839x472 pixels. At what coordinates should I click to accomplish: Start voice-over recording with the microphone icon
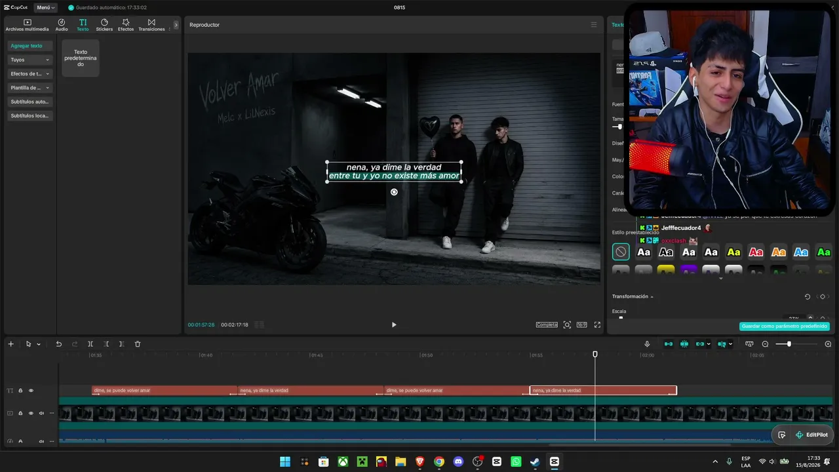click(647, 344)
